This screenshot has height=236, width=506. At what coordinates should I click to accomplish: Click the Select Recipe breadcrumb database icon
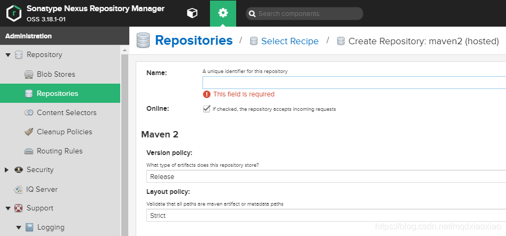[254, 41]
